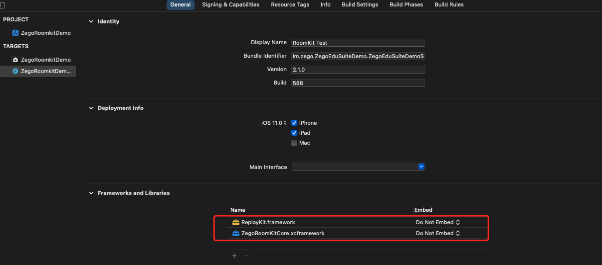This screenshot has width=602, height=265.
Task: Collapse the Deployment Info section
Action: click(x=91, y=108)
